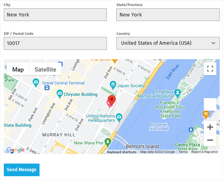Image resolution: width=223 pixels, height=180 pixels.
Task: Zoom out on the map
Action: [210, 140]
